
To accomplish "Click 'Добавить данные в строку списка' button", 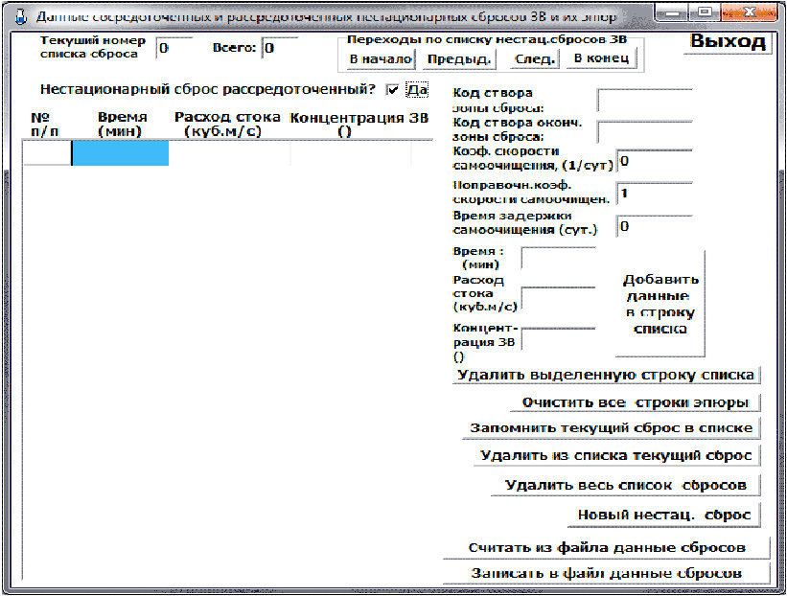I will 660,304.
